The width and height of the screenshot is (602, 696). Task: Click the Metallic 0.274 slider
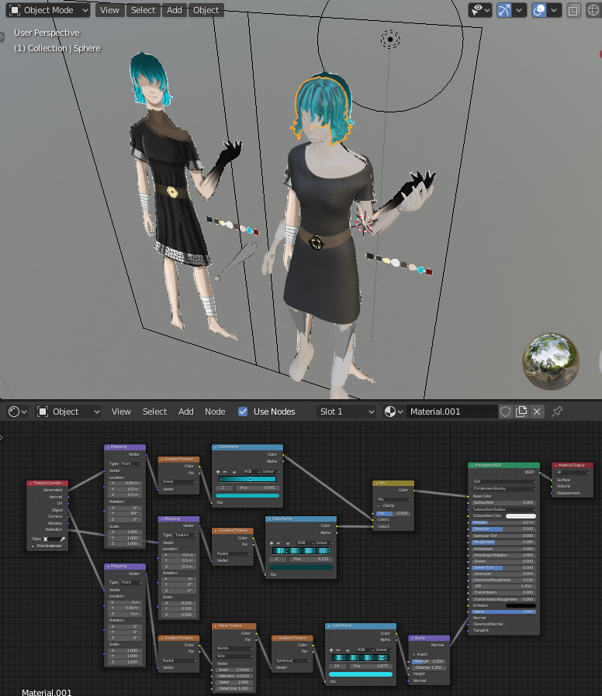[x=503, y=523]
